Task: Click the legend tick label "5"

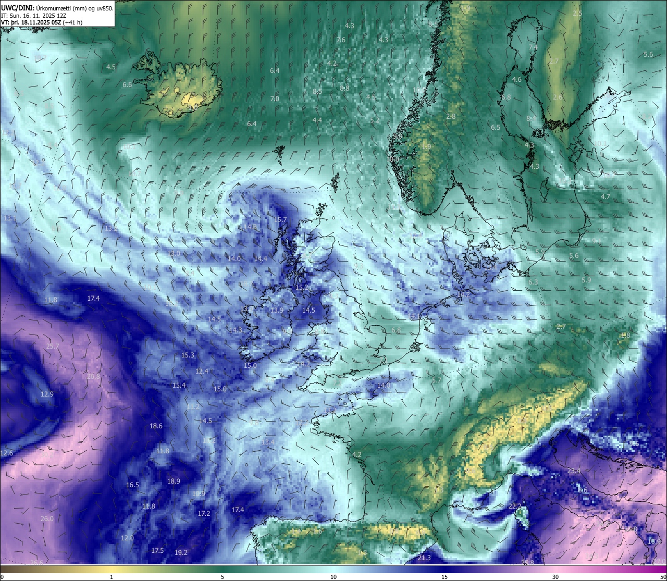Action: pyautogui.click(x=223, y=577)
